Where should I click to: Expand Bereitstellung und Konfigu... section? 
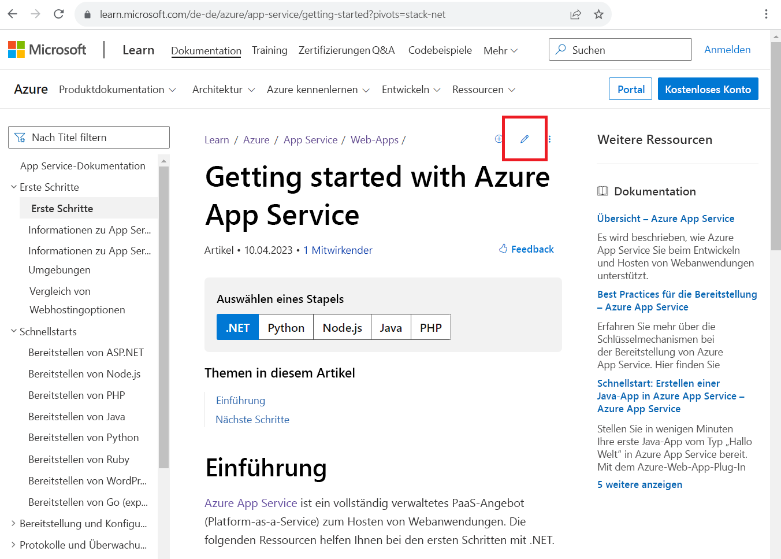(14, 523)
